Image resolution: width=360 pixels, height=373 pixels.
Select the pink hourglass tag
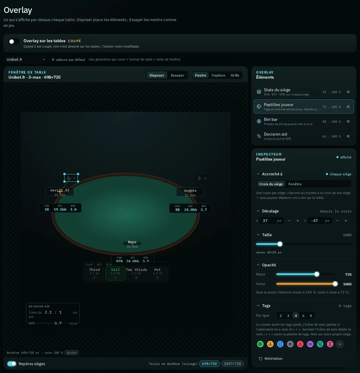(x=330, y=344)
